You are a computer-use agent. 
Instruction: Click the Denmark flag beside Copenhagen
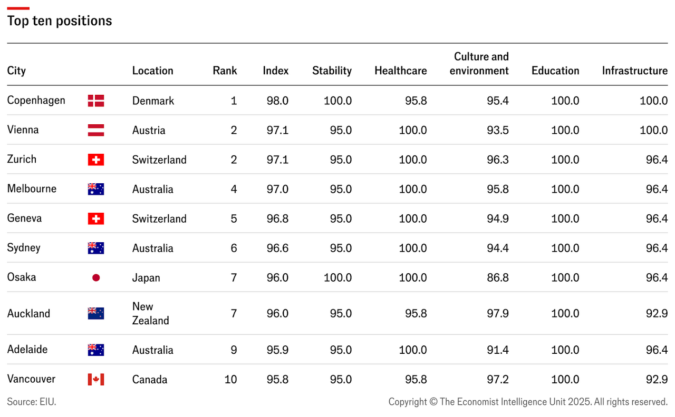[96, 101]
